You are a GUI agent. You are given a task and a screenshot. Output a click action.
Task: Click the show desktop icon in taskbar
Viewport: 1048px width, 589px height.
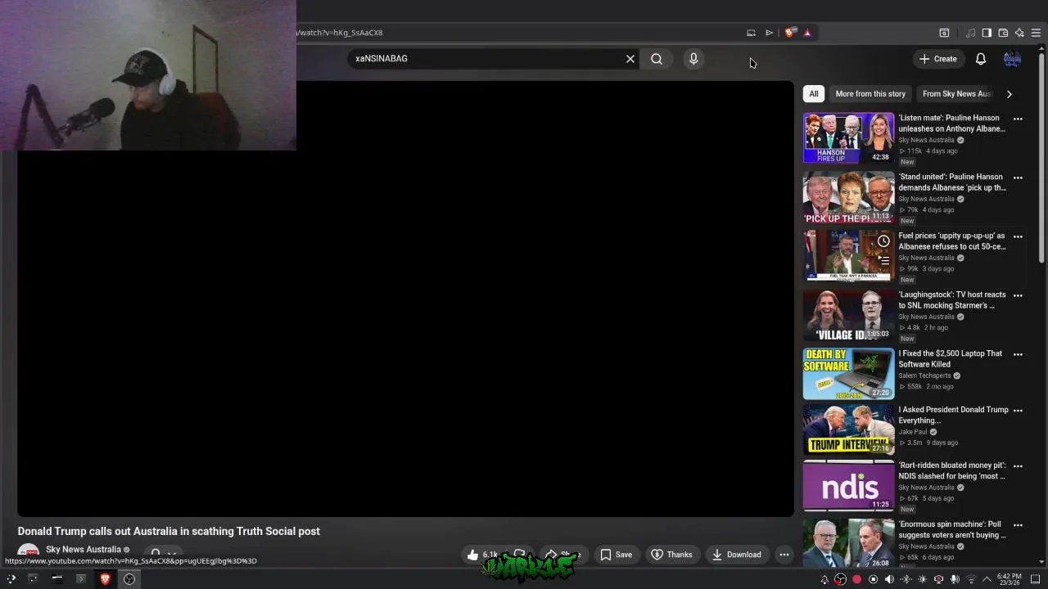[1035, 579]
